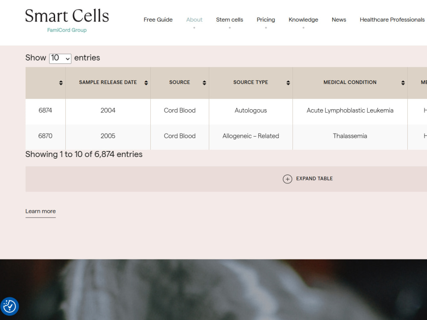Click the background photo below the table
Screen dimensions: 427x320
coord(213,290)
